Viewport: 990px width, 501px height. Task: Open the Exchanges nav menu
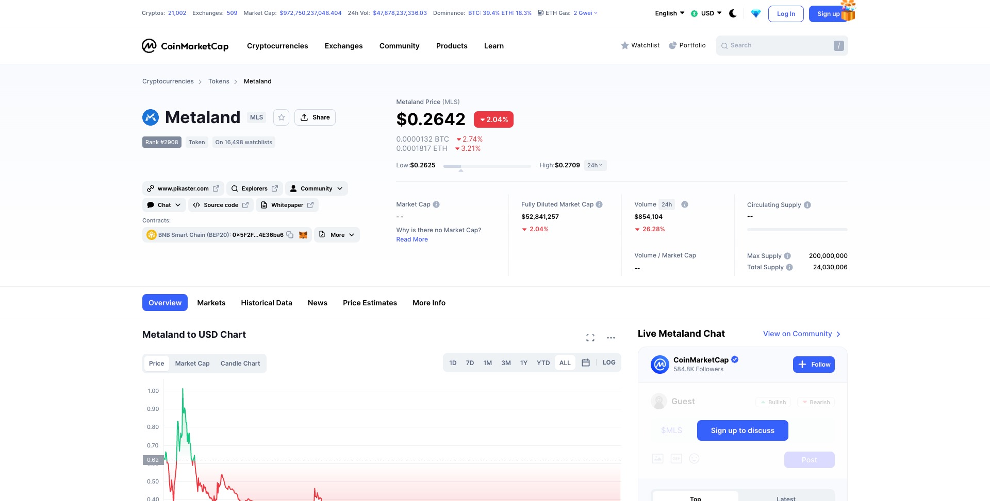[x=343, y=46]
